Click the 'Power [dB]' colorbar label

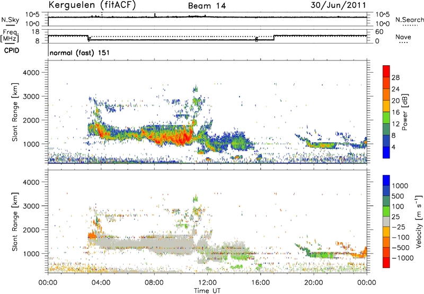point(404,112)
